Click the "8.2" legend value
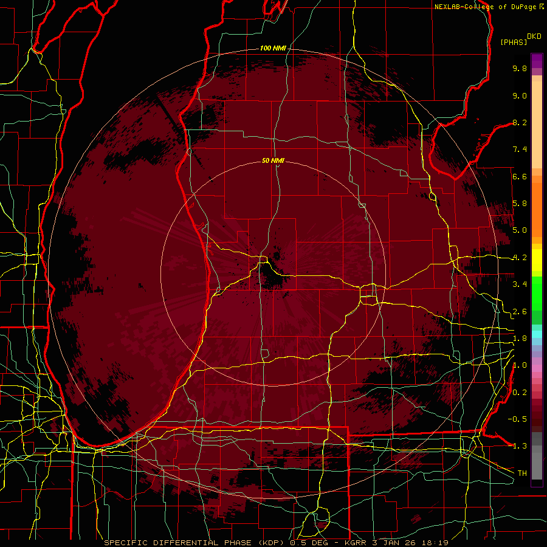Screen dimensions: 547x547 (520, 122)
